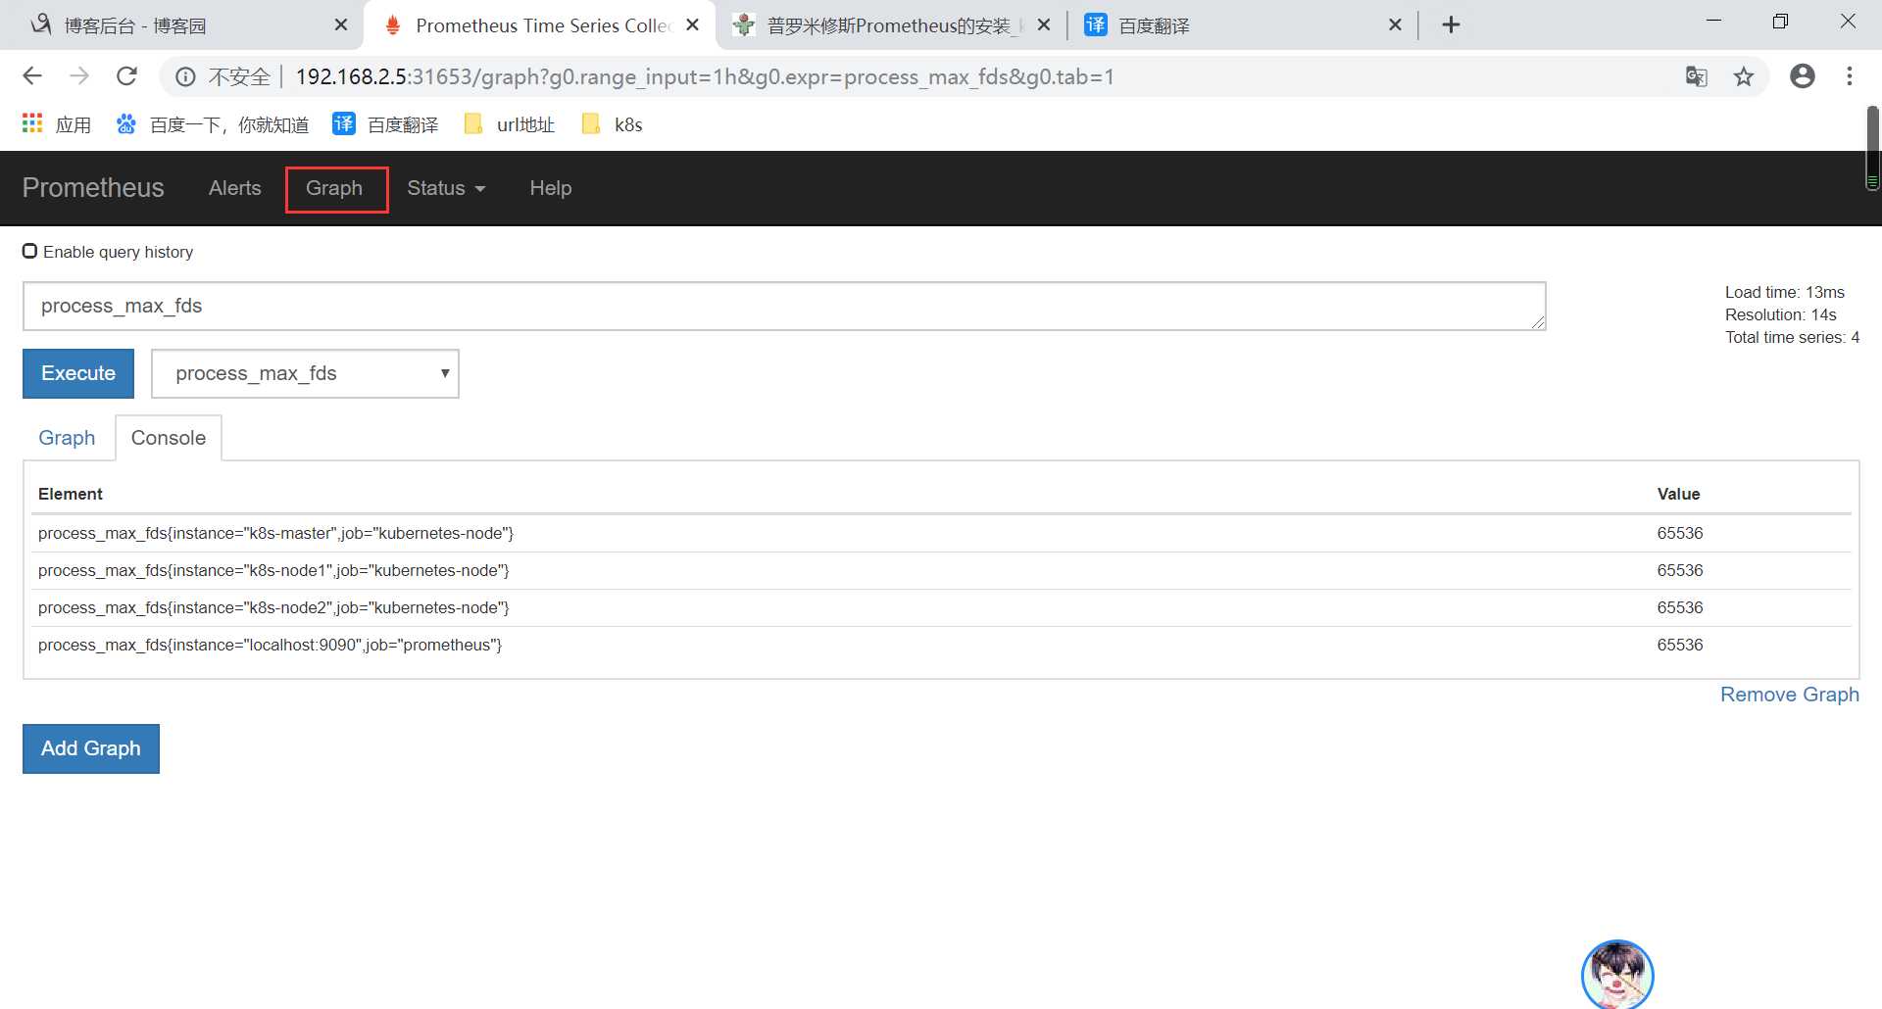Switch to 普罗米修斯Prometheus的安装 tab
This screenshot has width=1882, height=1009.
[x=888, y=25]
